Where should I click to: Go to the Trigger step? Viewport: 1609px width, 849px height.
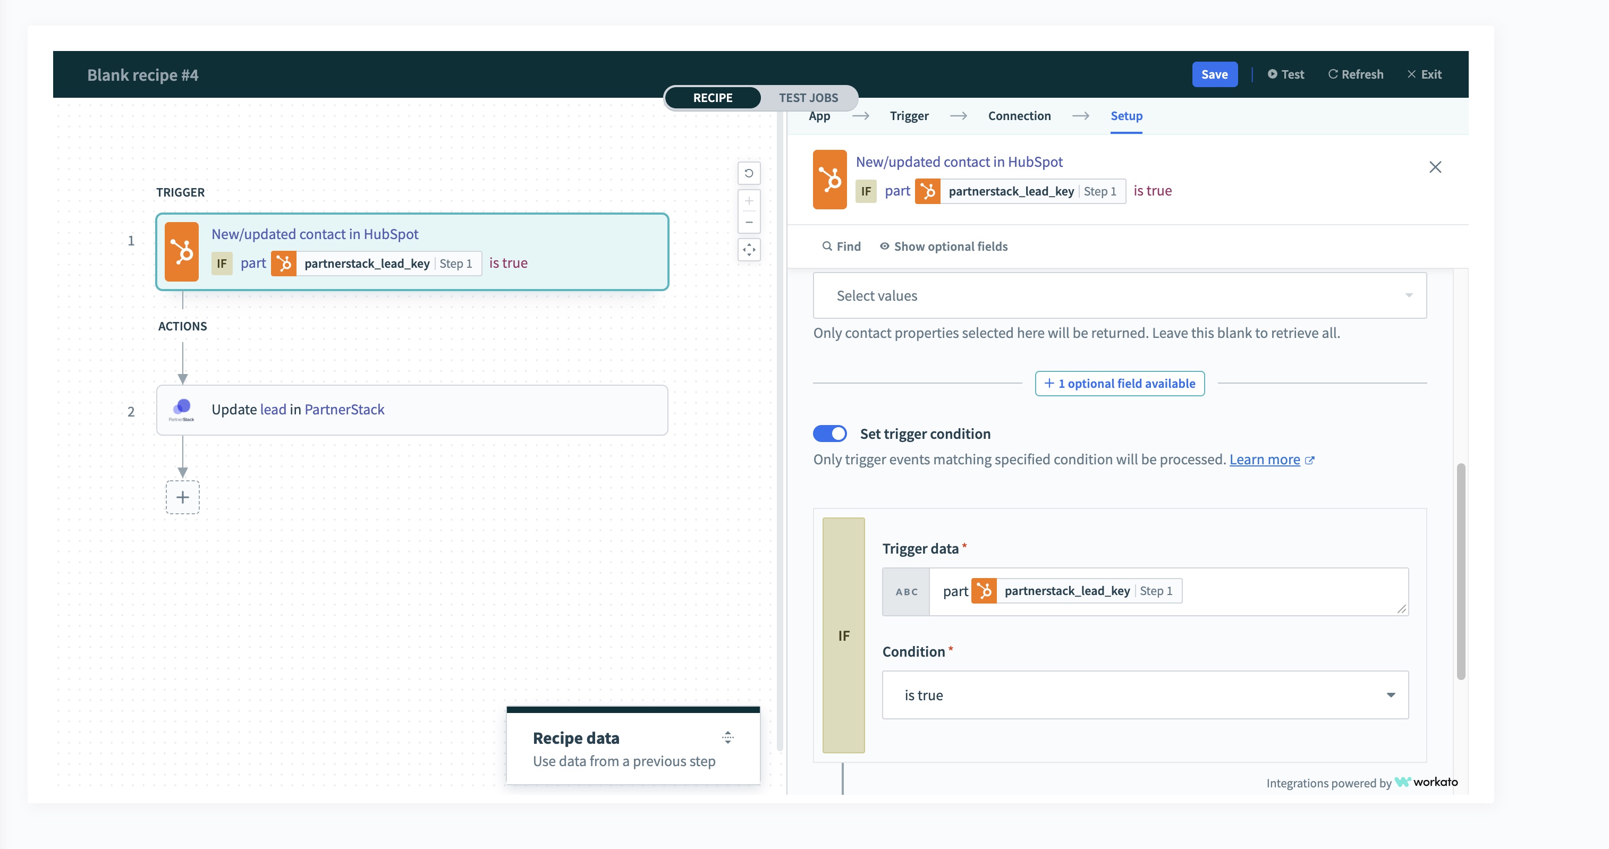tap(909, 116)
